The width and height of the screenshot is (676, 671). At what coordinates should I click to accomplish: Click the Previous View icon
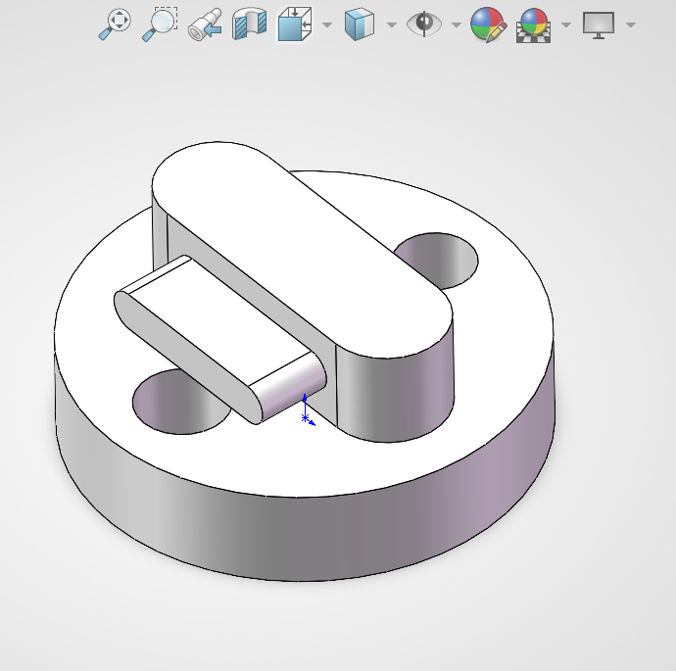[x=205, y=25]
